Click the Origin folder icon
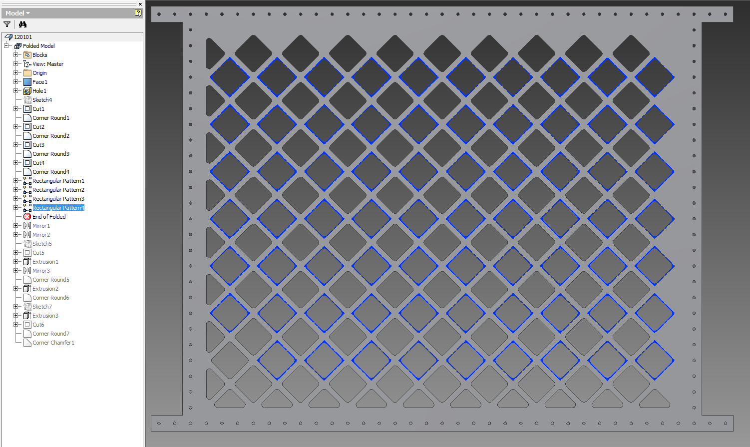 [27, 73]
